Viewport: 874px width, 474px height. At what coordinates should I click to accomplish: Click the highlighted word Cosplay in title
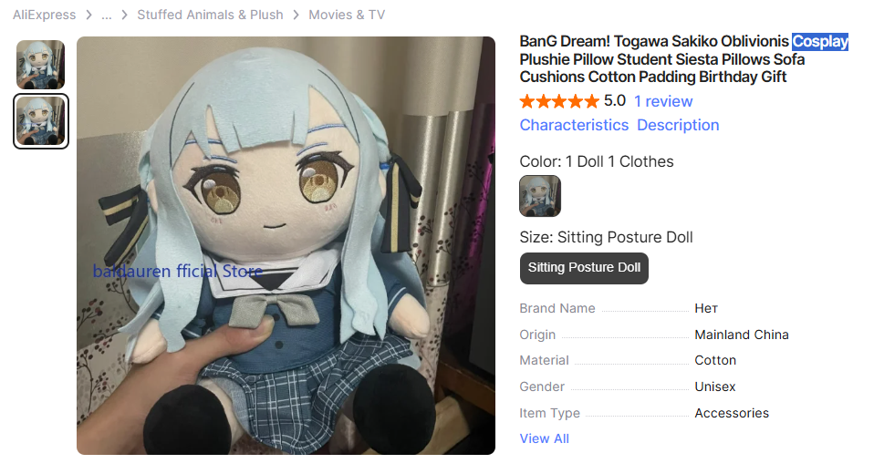pos(820,41)
